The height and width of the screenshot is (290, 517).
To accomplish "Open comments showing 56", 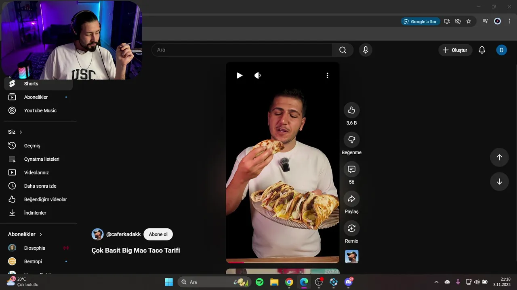I will pos(351,169).
